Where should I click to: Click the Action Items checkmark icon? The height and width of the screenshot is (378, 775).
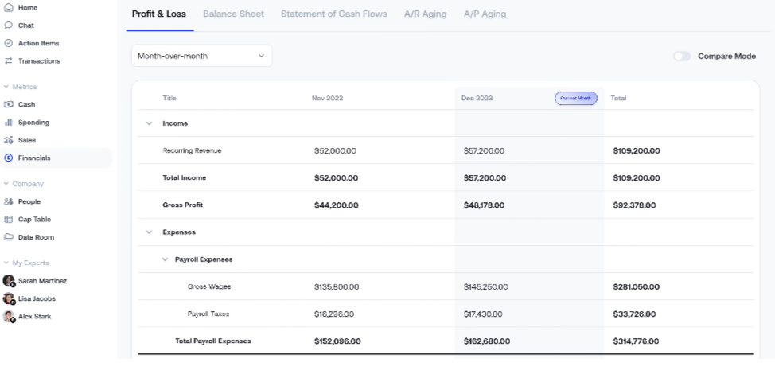9,43
